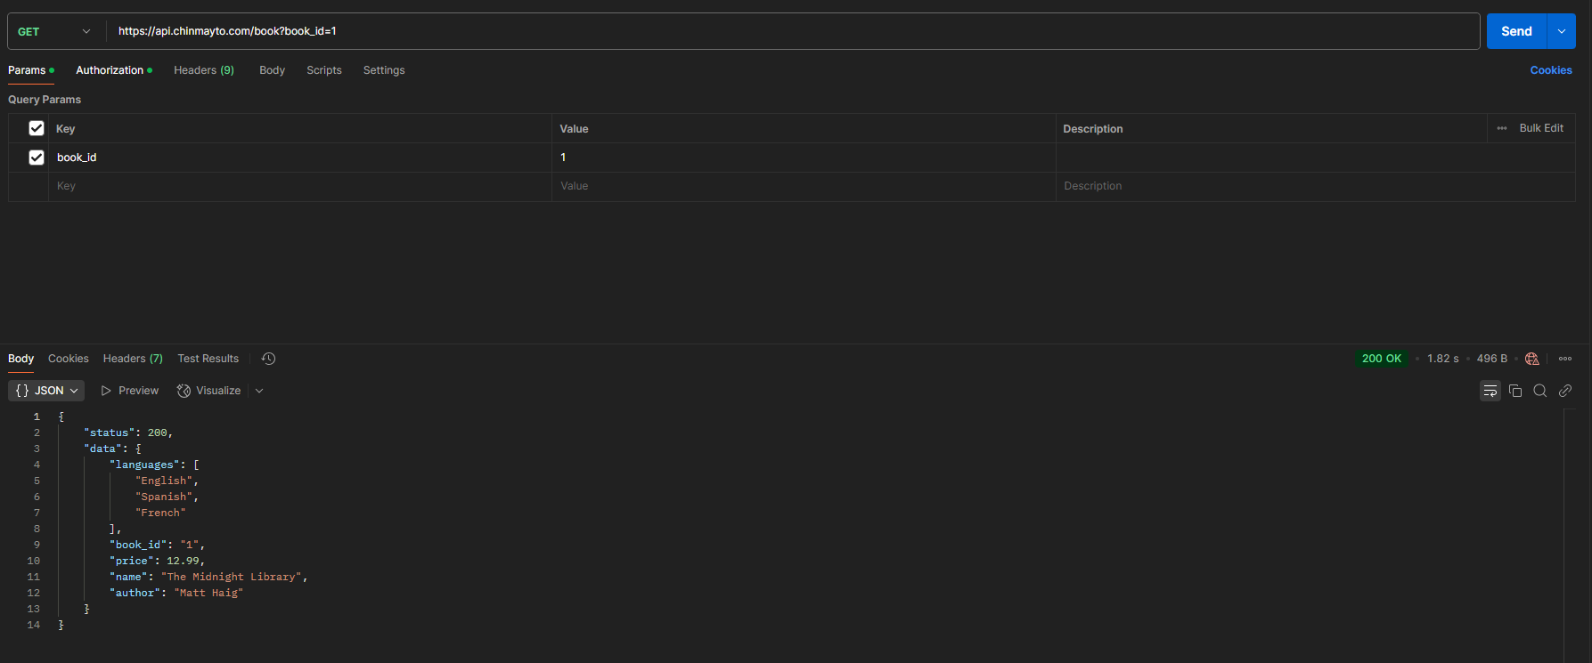Expand the Send button dropdown arrow
This screenshot has width=1592, height=663.
tap(1562, 31)
